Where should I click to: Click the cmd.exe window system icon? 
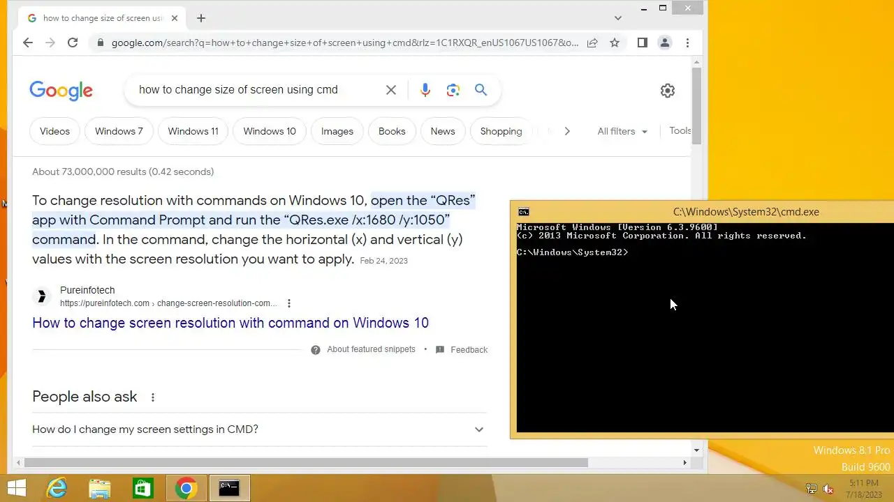point(524,212)
